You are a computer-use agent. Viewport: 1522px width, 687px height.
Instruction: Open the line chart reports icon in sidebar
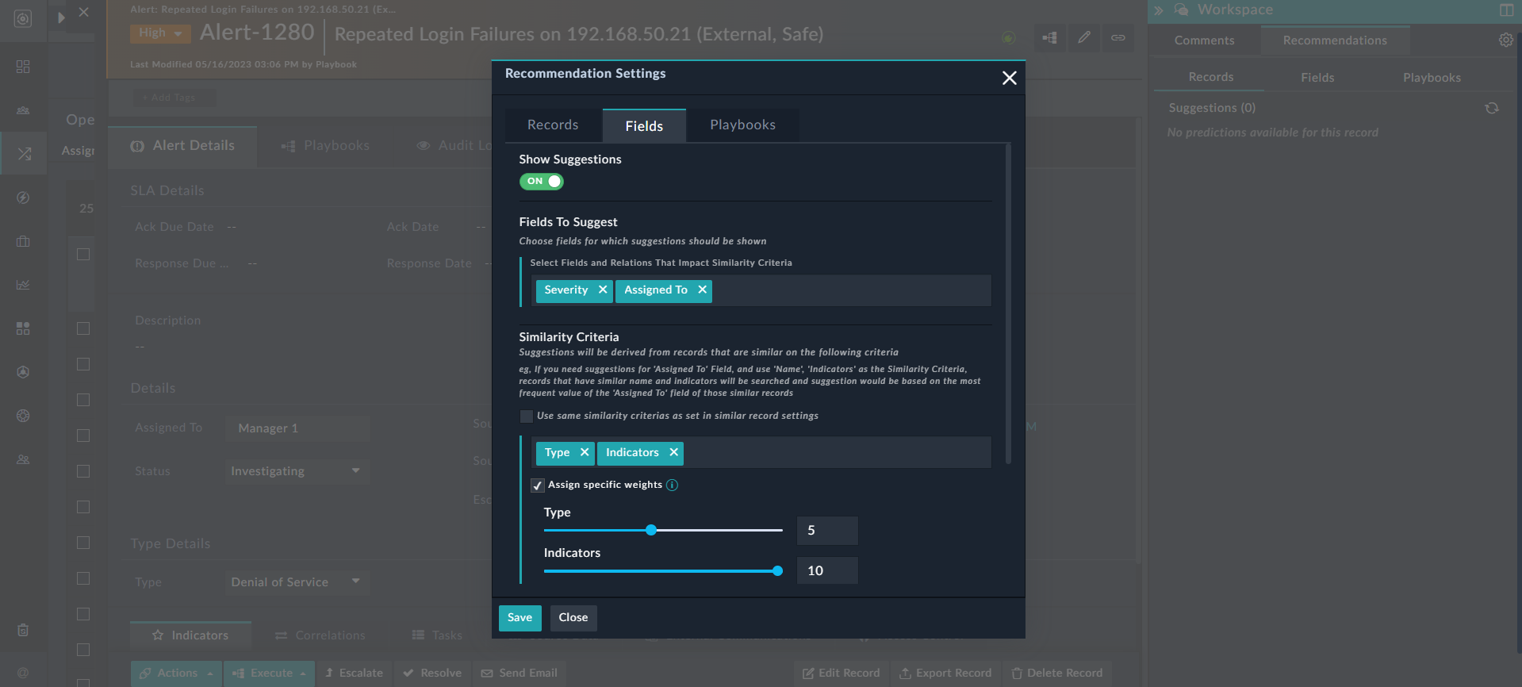coord(23,285)
